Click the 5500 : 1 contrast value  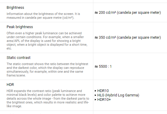(x=105, y=67)
